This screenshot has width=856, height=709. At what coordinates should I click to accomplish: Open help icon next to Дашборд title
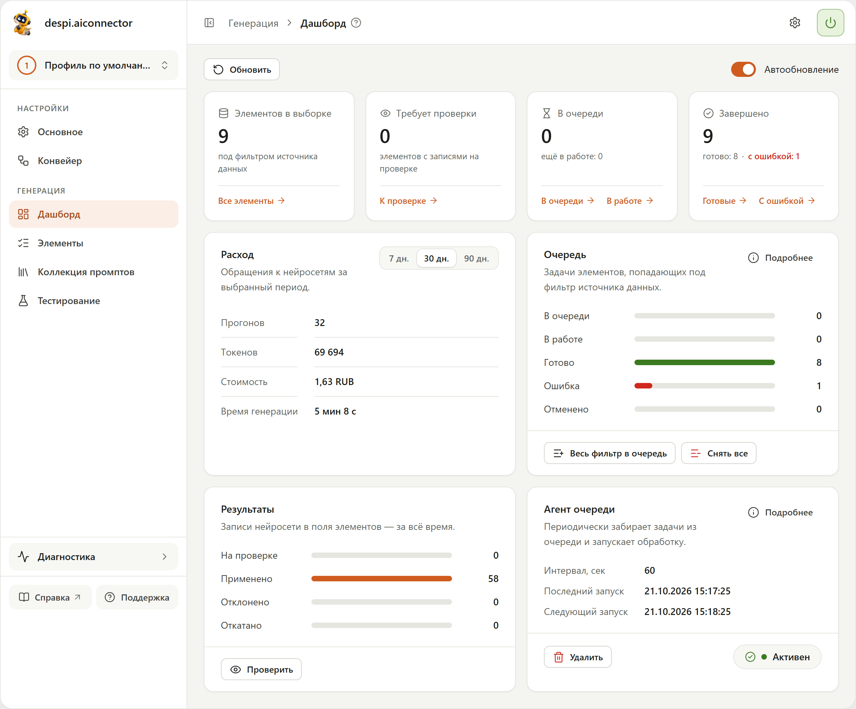pyautogui.click(x=356, y=23)
